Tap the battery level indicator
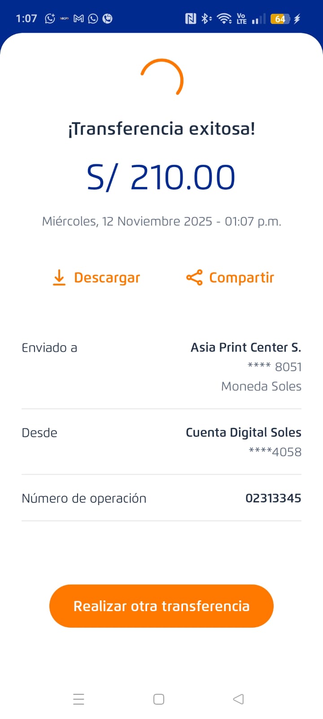 pos(280,18)
